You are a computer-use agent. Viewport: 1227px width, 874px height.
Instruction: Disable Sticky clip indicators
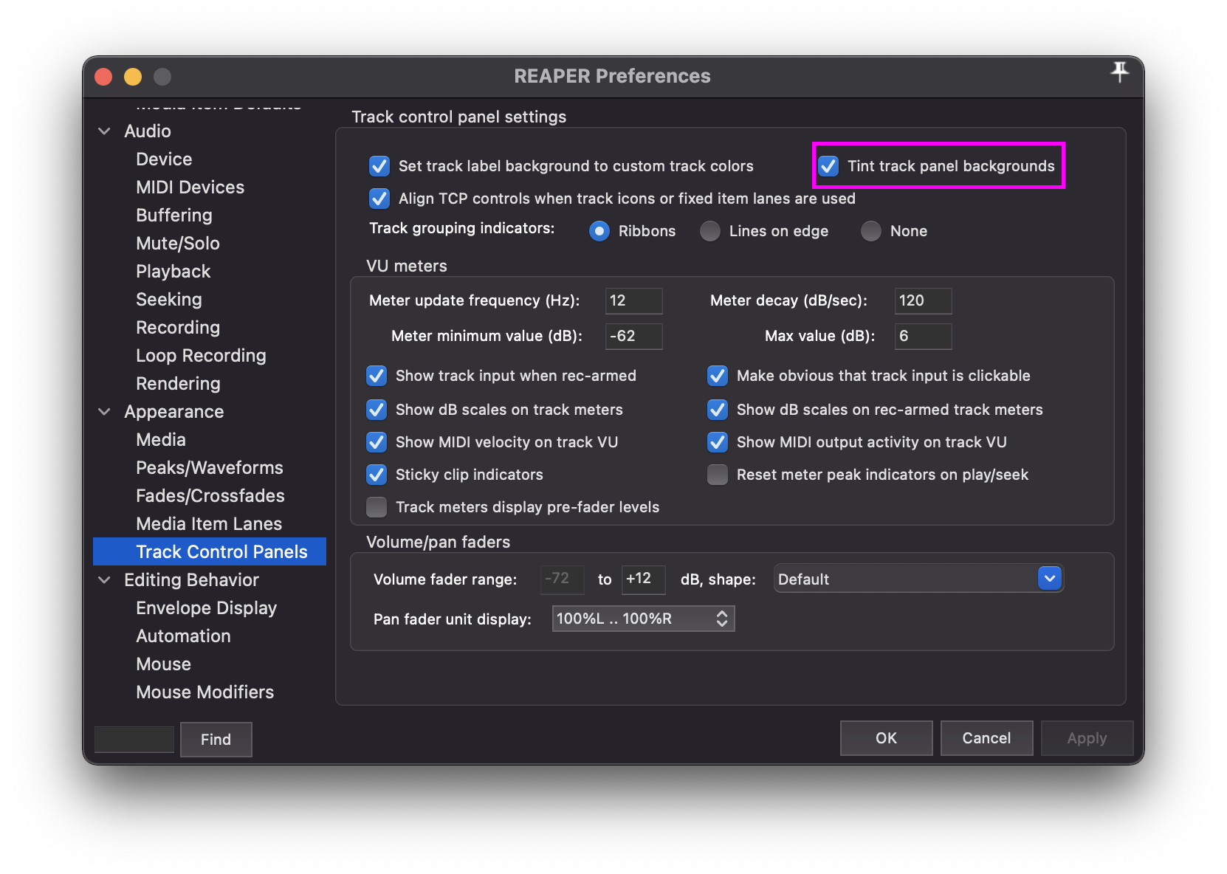click(377, 475)
